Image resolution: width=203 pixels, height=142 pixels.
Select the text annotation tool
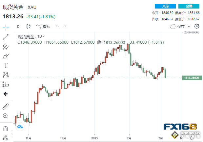click(x=6, y=66)
